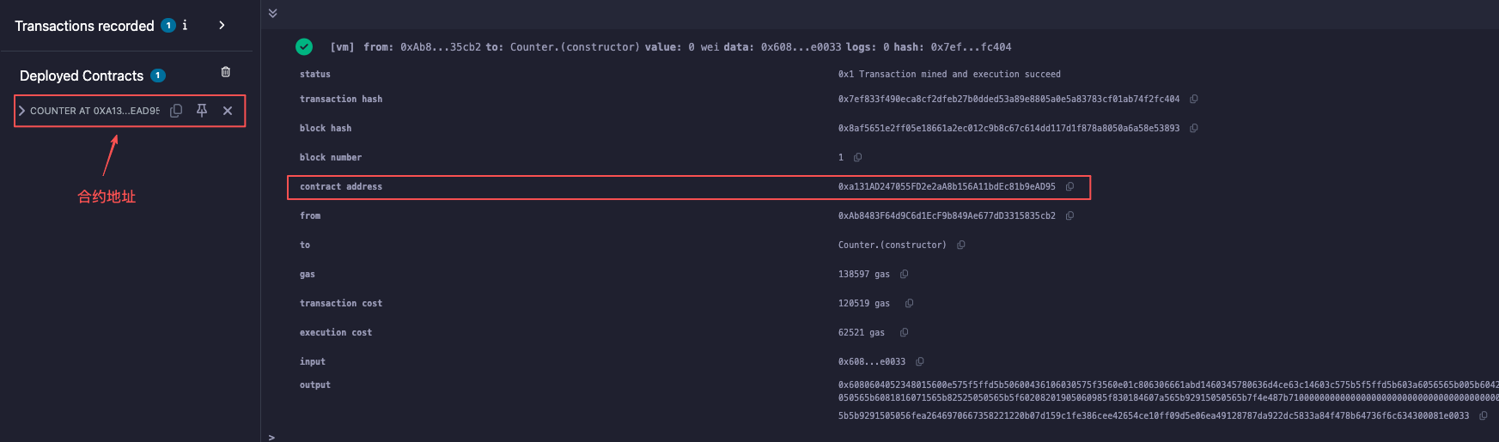Viewport: 1499px width, 442px height.
Task: Click the Transactions recorded info icon
Action: coord(185,25)
